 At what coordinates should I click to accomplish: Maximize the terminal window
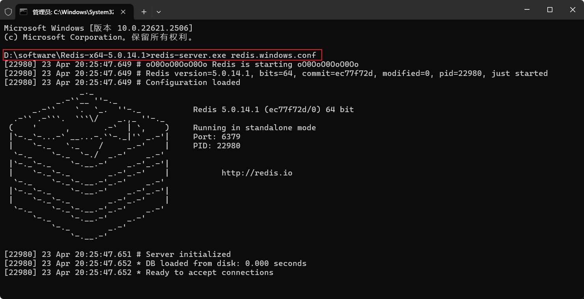click(x=550, y=10)
